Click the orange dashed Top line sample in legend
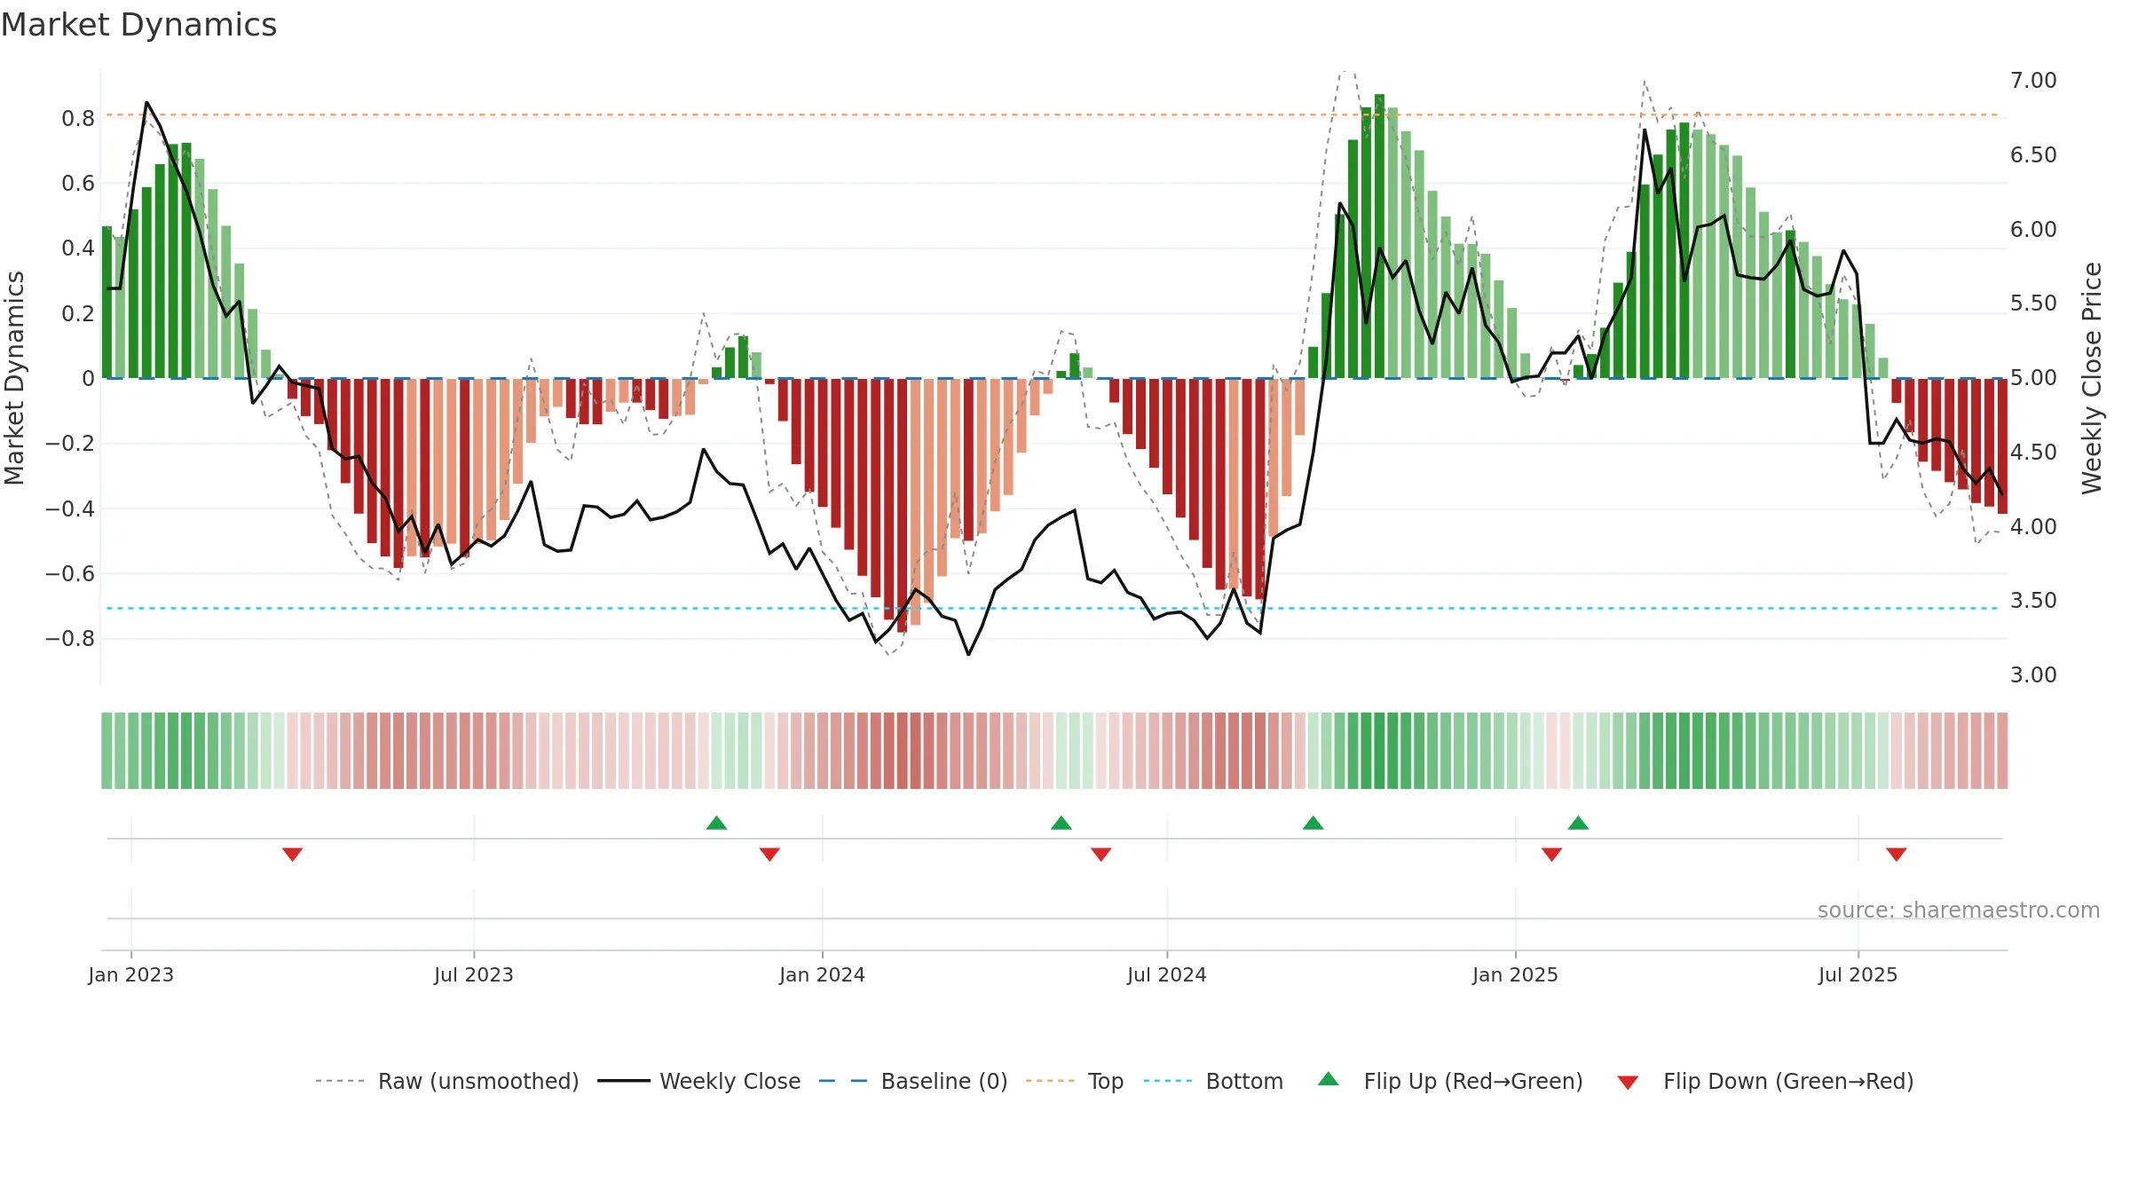Screen dimensions: 2130x1198 click(x=1050, y=1081)
